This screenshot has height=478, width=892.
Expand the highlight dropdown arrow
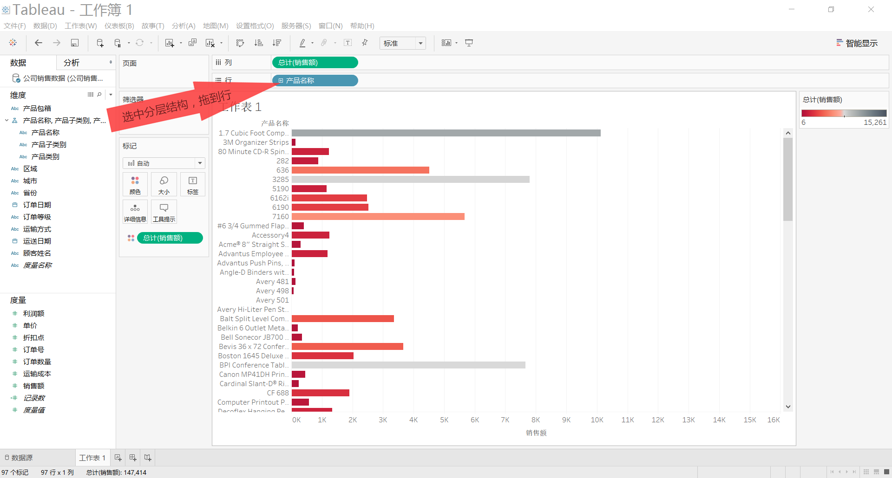tap(312, 43)
